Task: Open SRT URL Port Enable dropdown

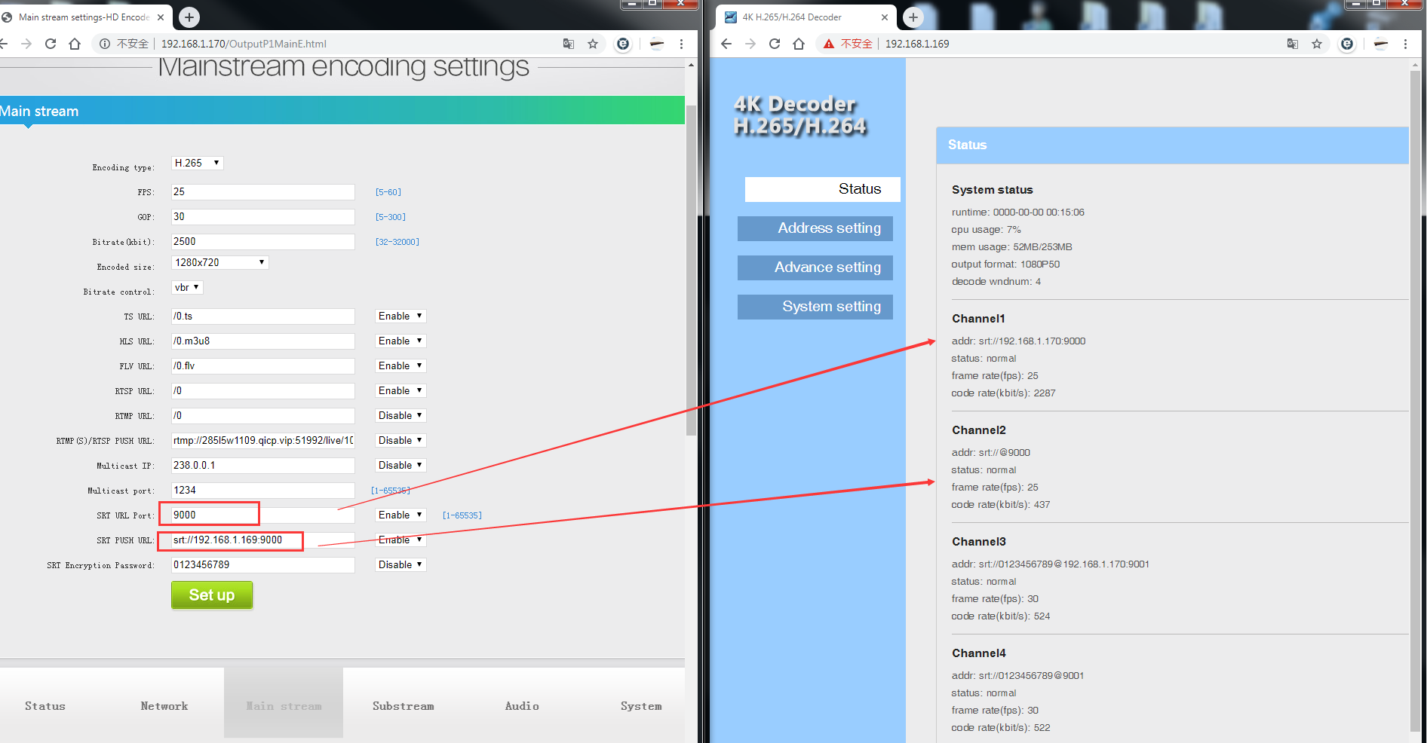Action: click(x=400, y=515)
